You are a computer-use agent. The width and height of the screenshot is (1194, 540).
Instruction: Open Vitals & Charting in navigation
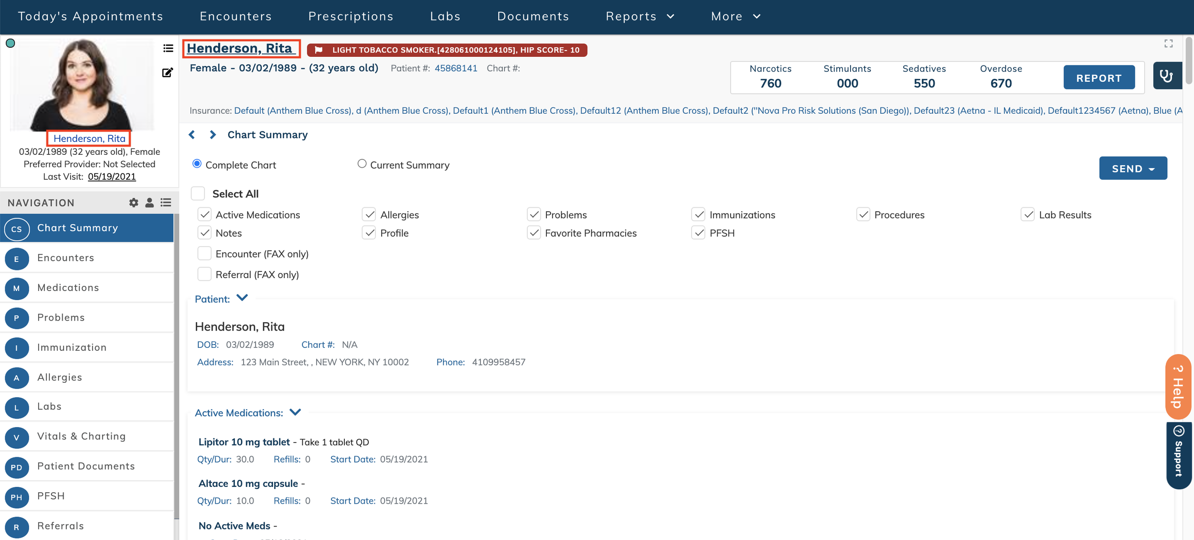point(82,436)
